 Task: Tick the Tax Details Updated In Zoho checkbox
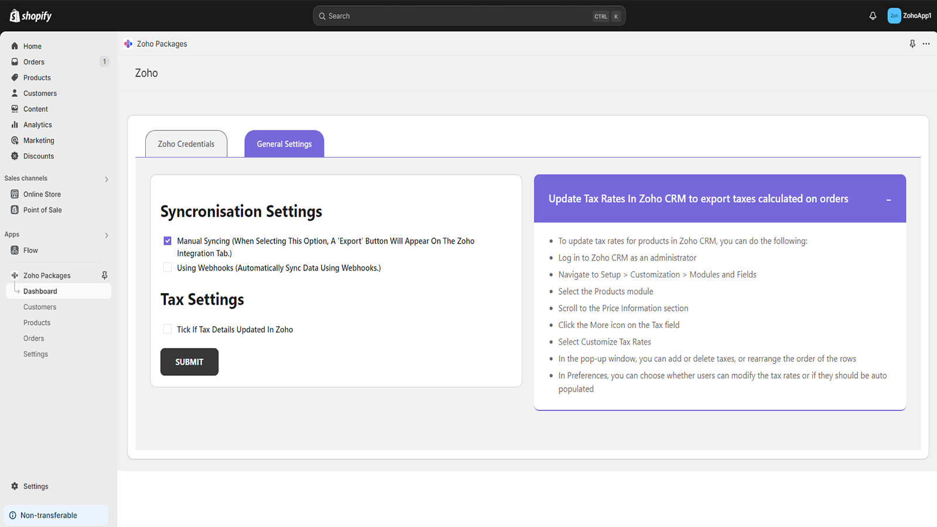(x=167, y=329)
